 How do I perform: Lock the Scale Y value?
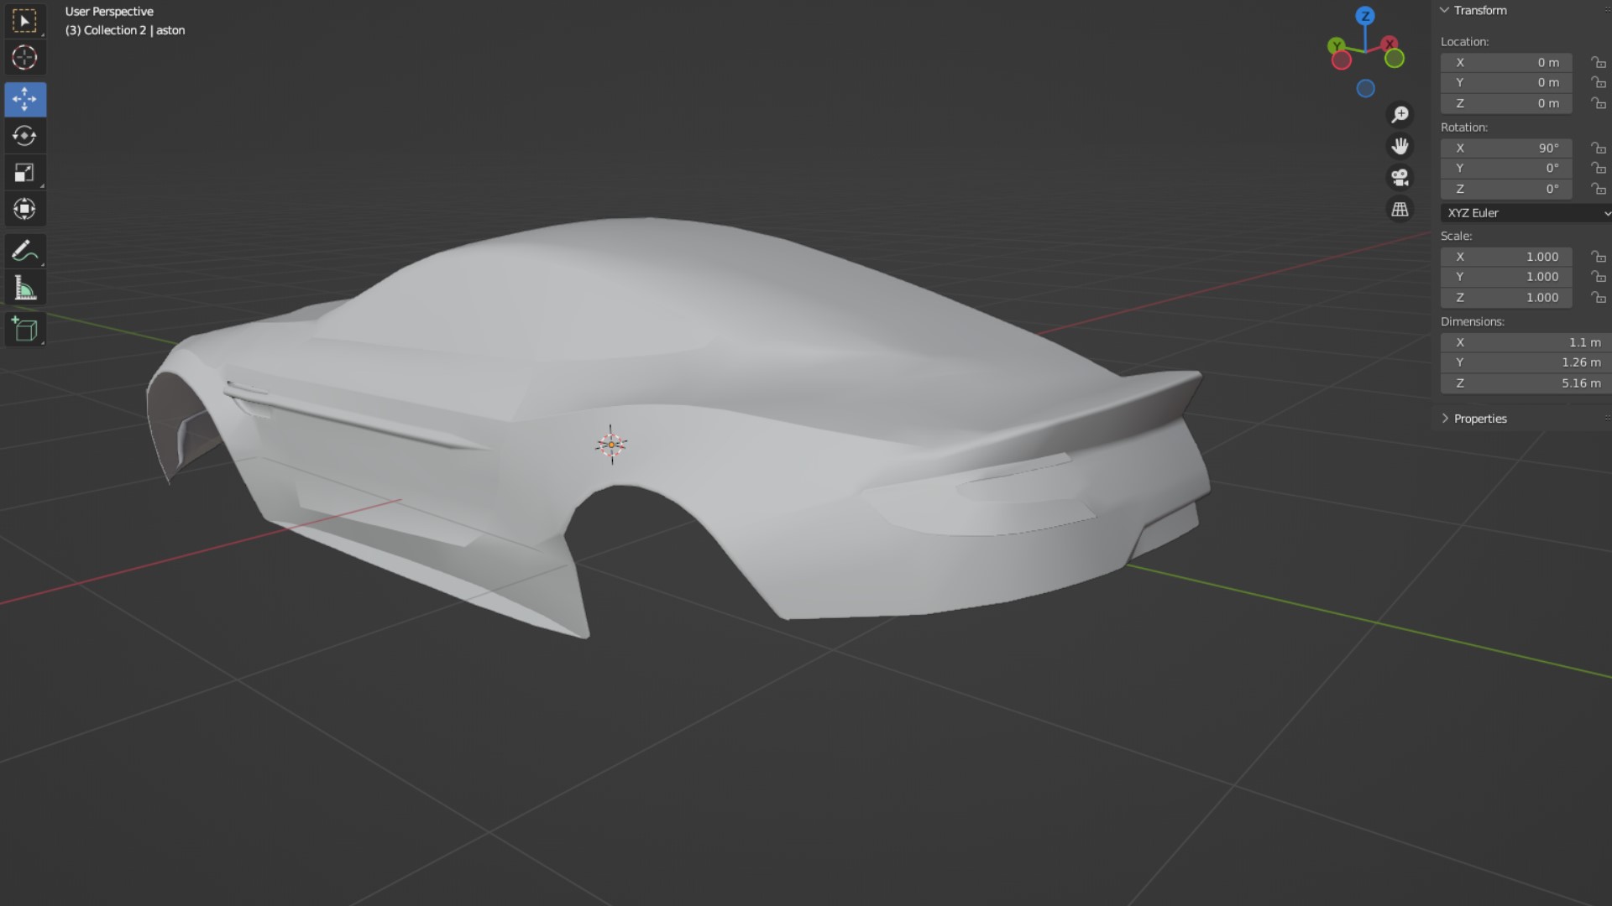point(1598,277)
